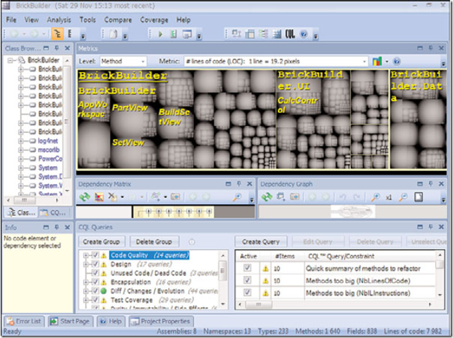Expand the log4net tree node
453x338 pixels.
[x=21, y=141]
